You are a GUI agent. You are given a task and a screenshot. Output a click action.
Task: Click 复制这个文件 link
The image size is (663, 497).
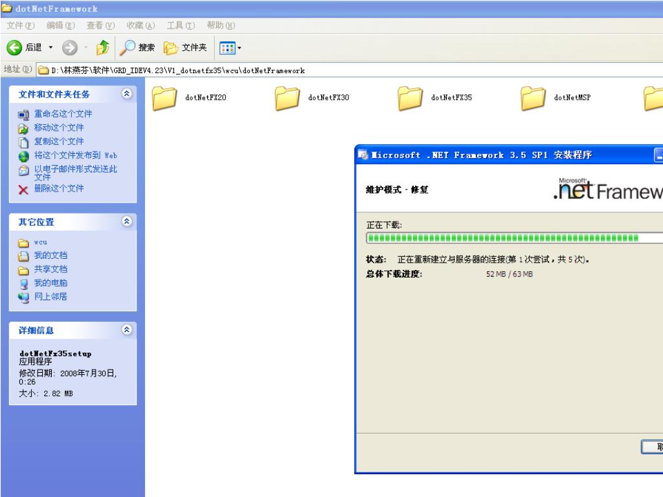59,141
